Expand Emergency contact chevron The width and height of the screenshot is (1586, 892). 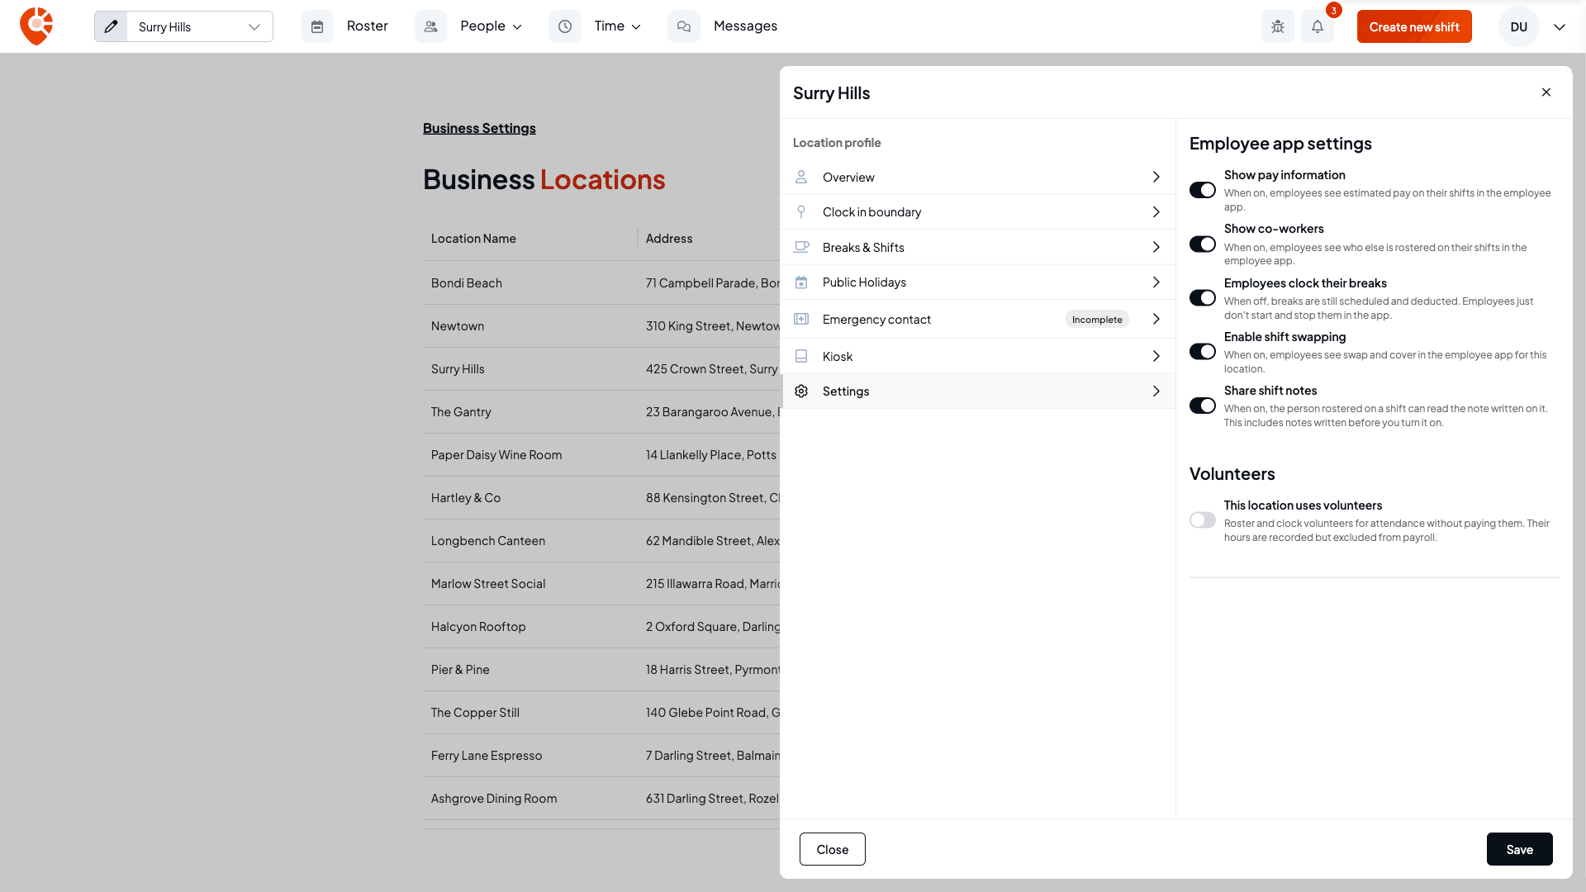coord(1156,319)
